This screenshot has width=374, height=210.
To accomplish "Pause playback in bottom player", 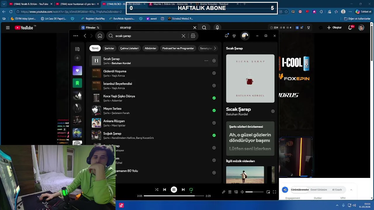I will tap(174, 190).
